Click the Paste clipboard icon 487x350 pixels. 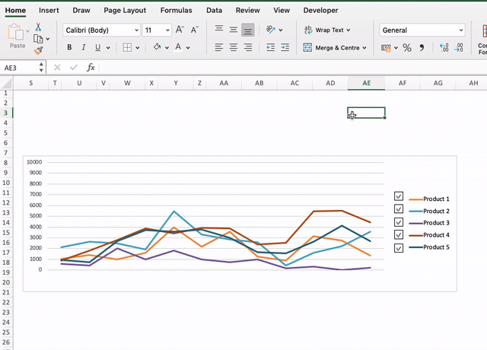coord(15,32)
